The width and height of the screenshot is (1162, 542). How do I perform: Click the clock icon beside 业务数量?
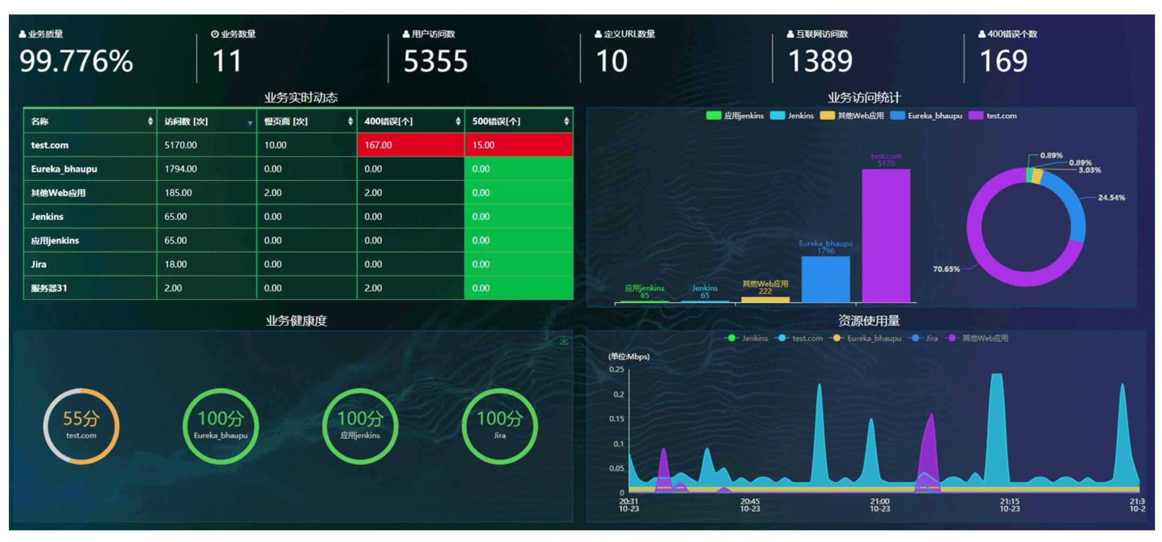[x=215, y=34]
